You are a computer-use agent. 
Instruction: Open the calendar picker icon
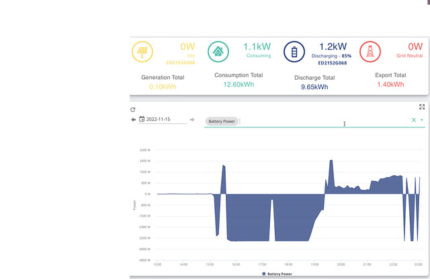click(142, 119)
